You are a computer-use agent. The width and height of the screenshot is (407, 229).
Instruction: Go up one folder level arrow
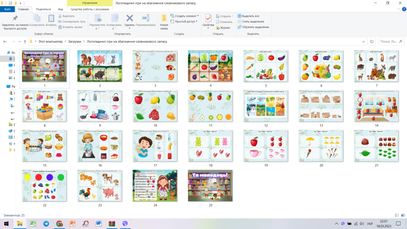tap(25, 42)
